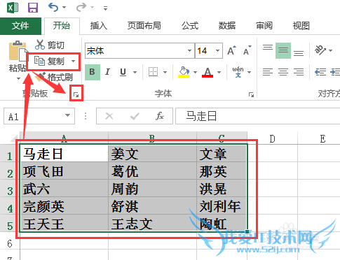The image size is (340, 260).
Task: Cancel the formula bar entry X icon
Action: point(109,116)
